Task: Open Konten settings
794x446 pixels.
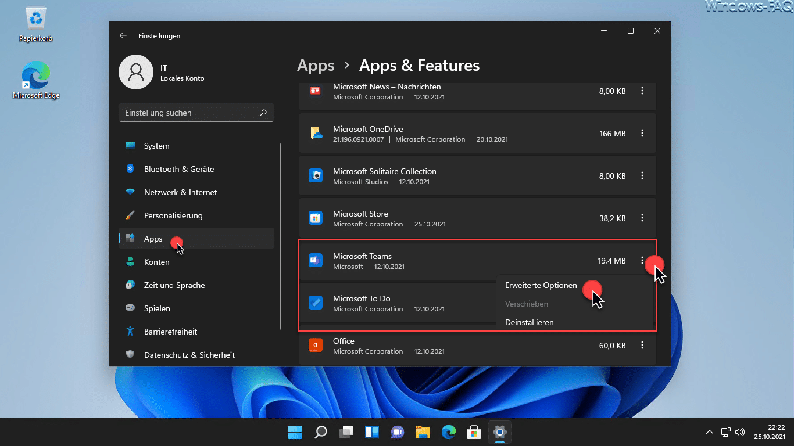Action: click(196, 262)
